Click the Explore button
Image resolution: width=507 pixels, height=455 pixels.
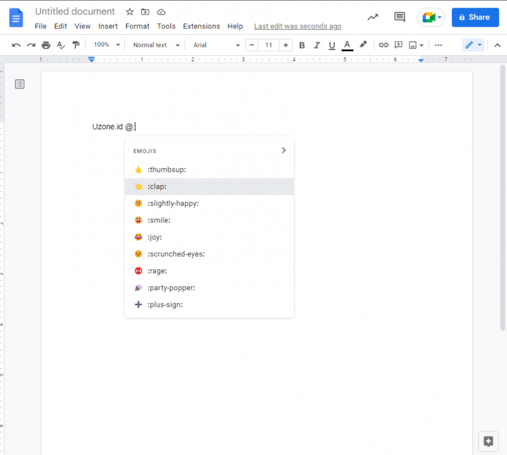point(488,441)
